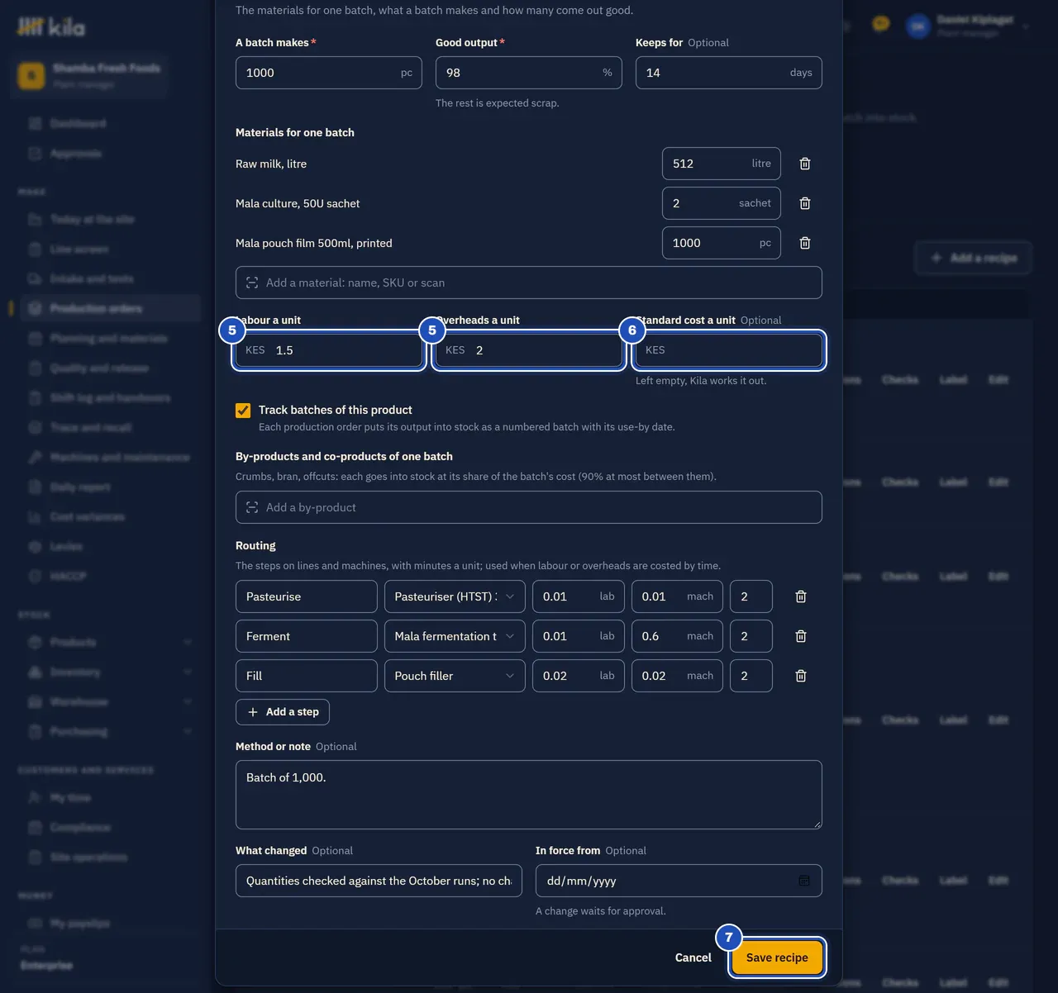Click the Fill step name field
This screenshot has height=993, width=1058.
tap(307, 676)
